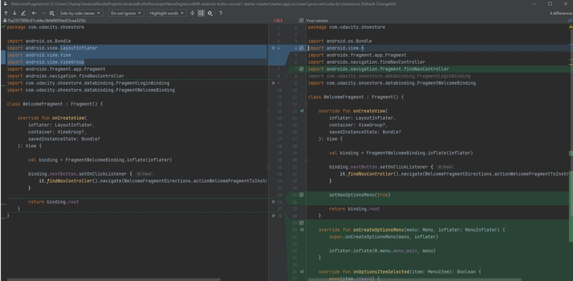Collapse left pane fold near onCreateView
This screenshot has width=573, height=281.
click(268, 111)
